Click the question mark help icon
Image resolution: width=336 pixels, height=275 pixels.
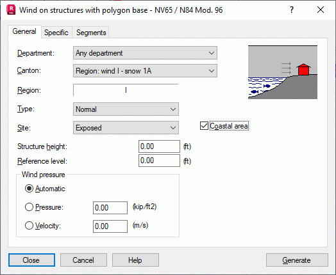291,10
